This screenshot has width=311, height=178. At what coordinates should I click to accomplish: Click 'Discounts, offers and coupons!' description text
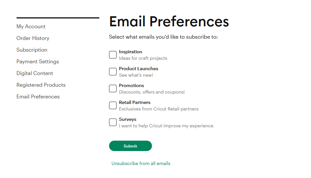pos(152,92)
